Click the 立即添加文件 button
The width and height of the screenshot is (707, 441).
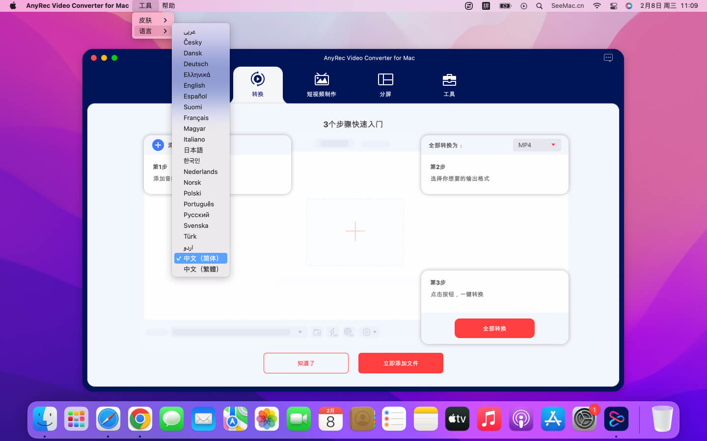tap(401, 363)
